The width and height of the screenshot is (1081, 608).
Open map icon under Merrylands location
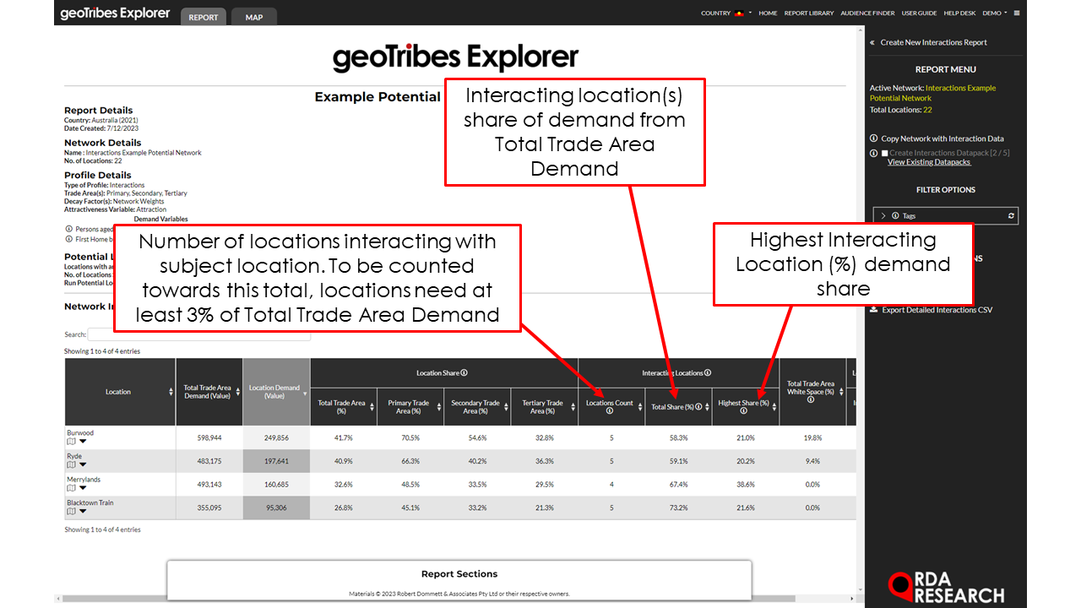pyautogui.click(x=71, y=487)
